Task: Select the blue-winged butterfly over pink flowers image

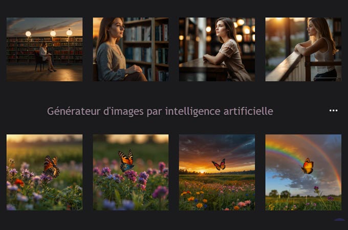Action: 130,172
